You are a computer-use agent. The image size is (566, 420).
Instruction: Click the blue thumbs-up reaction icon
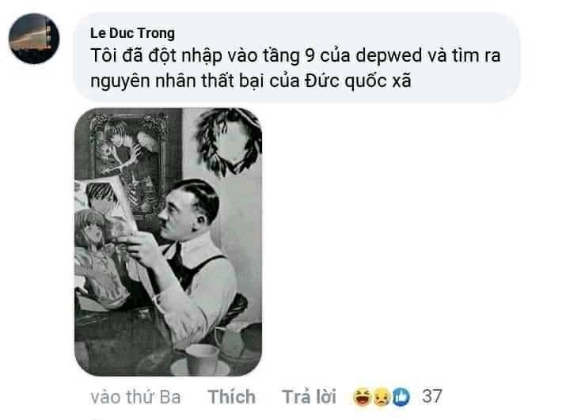pyautogui.click(x=401, y=397)
